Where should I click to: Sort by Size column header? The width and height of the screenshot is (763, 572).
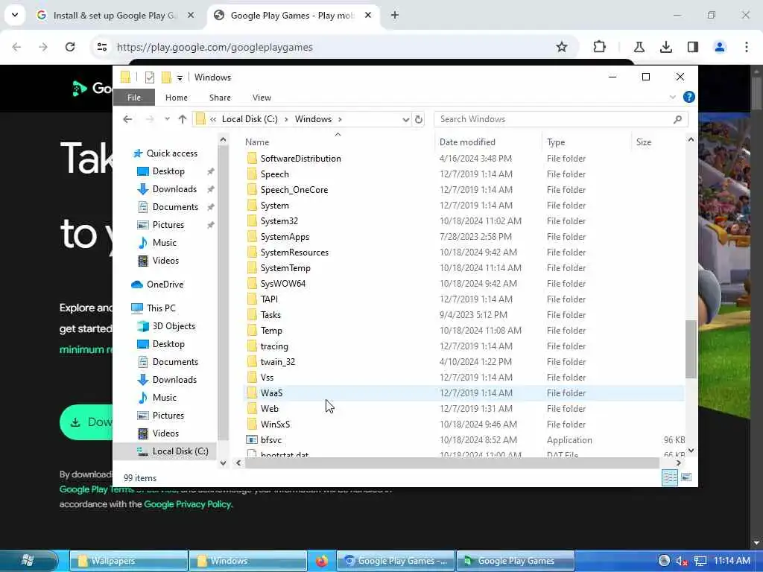pos(643,142)
